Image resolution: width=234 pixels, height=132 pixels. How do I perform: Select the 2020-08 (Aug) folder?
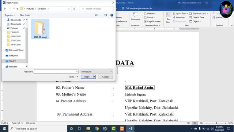tap(40, 29)
